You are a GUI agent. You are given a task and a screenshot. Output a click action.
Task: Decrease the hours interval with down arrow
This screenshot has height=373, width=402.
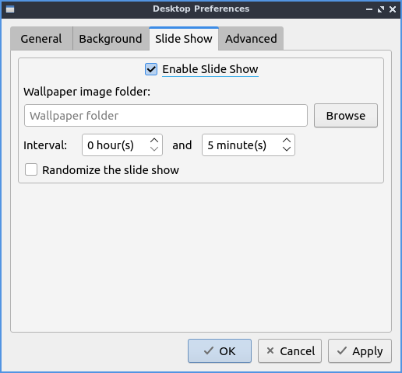tap(154, 149)
